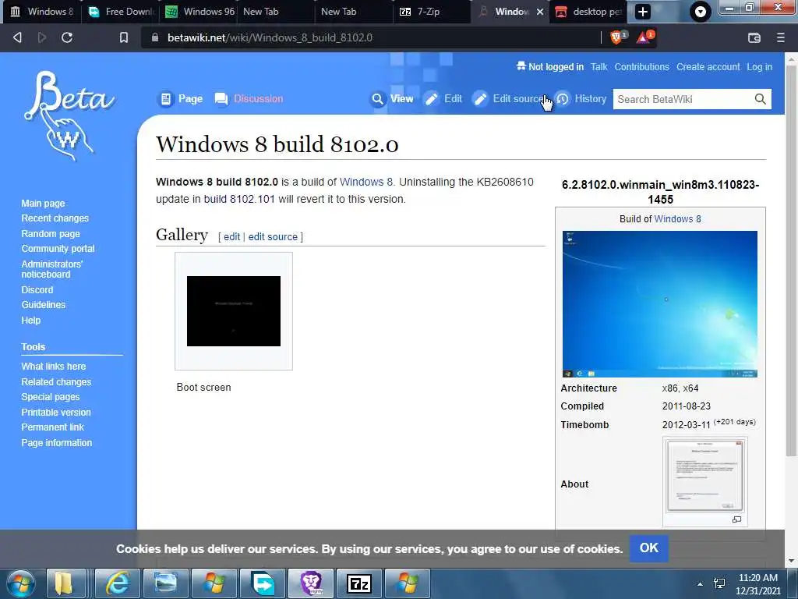Open the 7-Zip taskbar icon

[x=358, y=583]
